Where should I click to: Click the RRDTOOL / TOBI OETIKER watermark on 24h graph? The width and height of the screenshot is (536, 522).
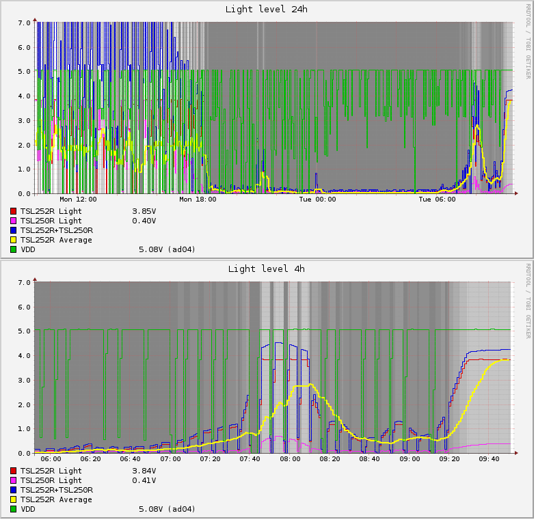(528, 41)
